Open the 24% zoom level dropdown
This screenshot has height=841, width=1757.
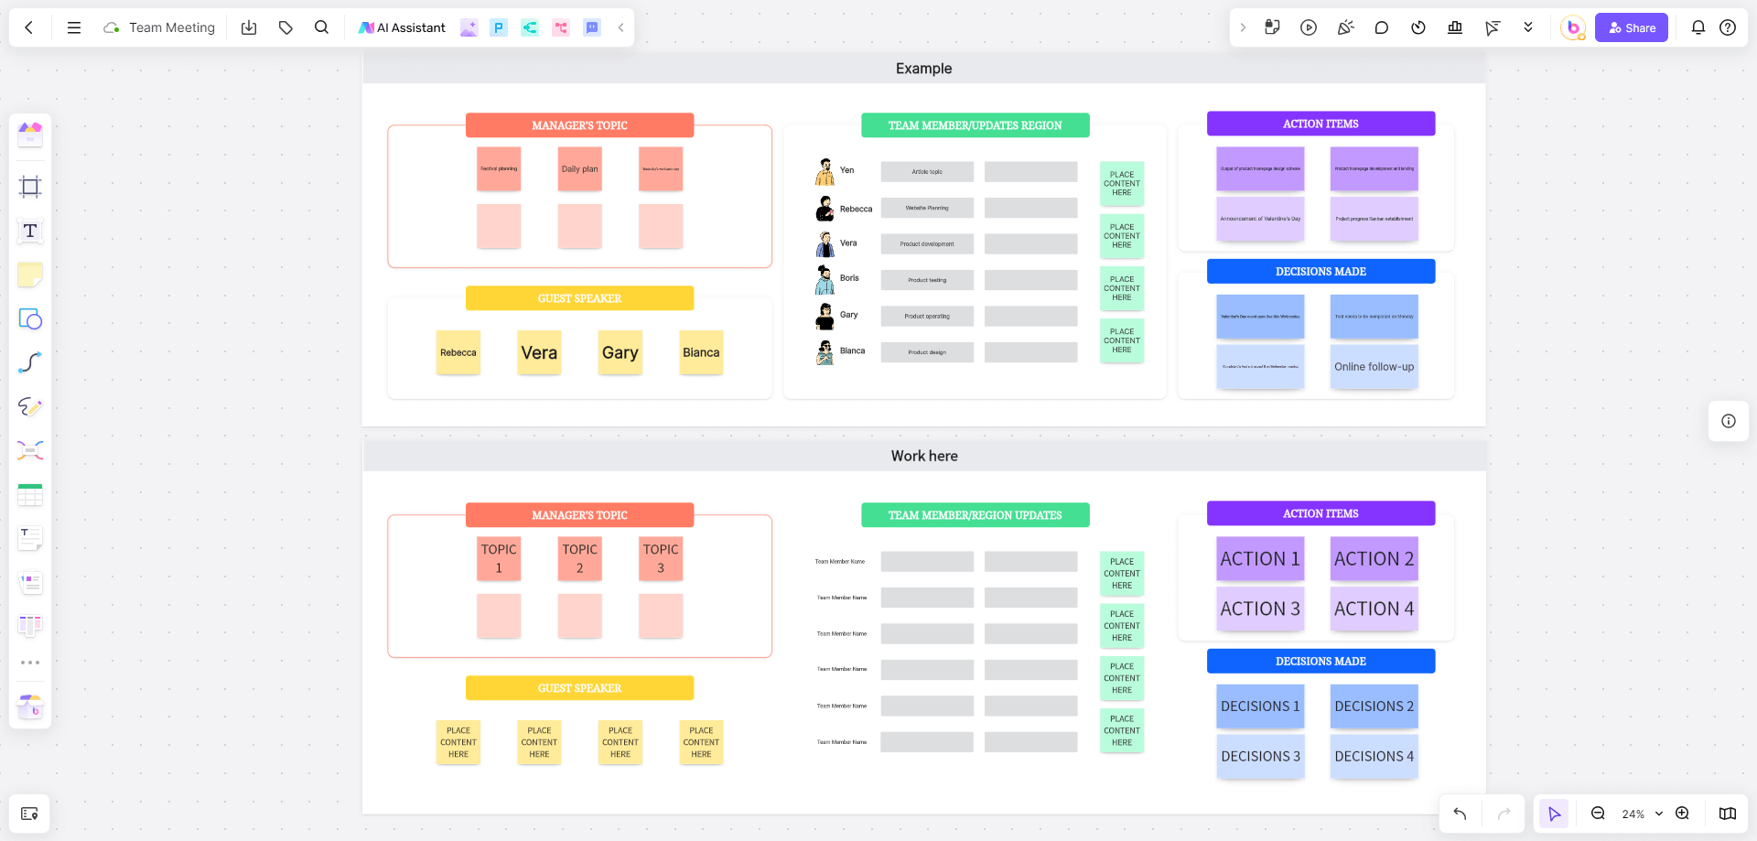(1642, 814)
